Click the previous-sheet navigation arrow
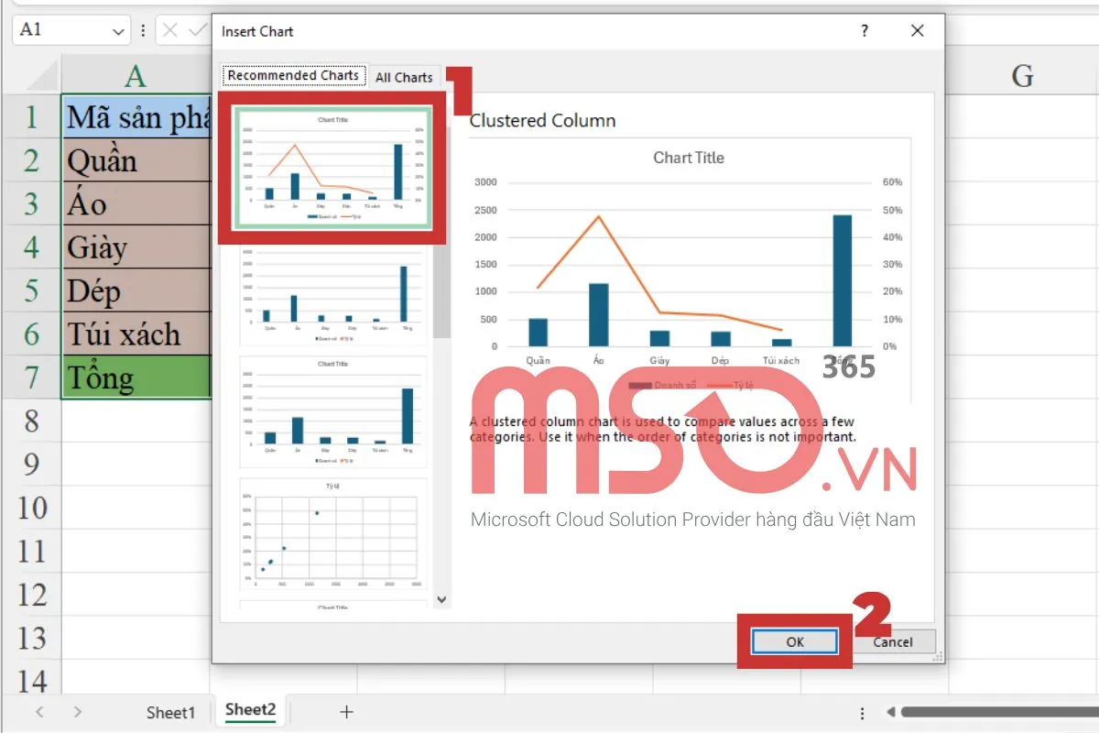This screenshot has height=733, width=1099. [x=38, y=711]
